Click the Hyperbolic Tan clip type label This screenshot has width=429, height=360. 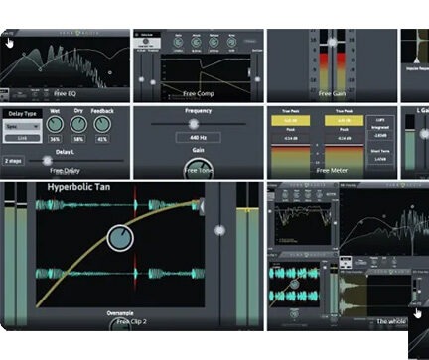pos(78,187)
